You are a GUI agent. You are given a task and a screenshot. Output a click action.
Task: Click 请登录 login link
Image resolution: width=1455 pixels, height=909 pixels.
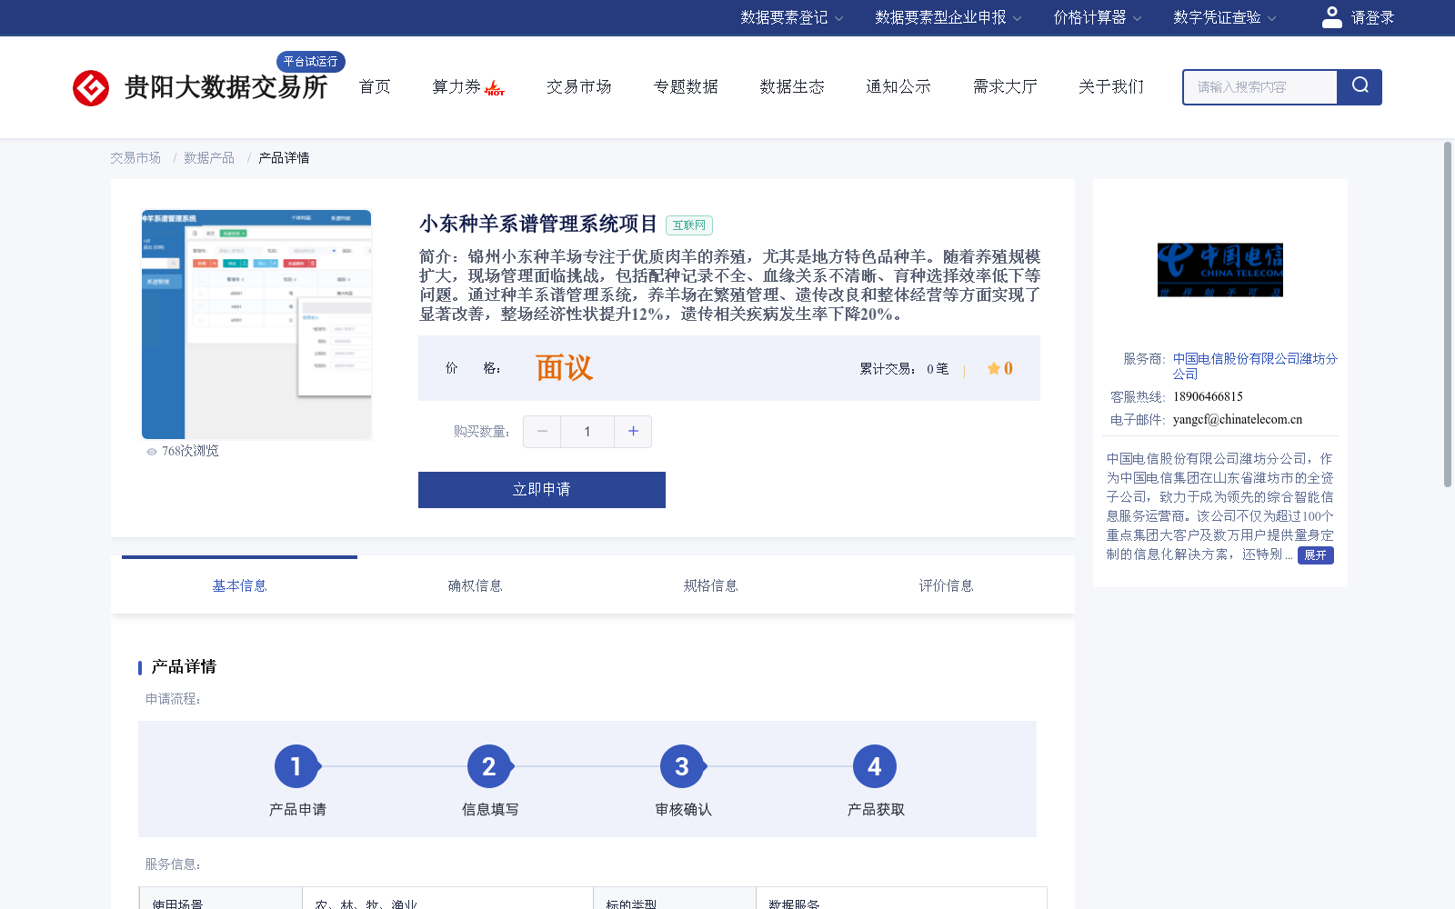tap(1372, 17)
